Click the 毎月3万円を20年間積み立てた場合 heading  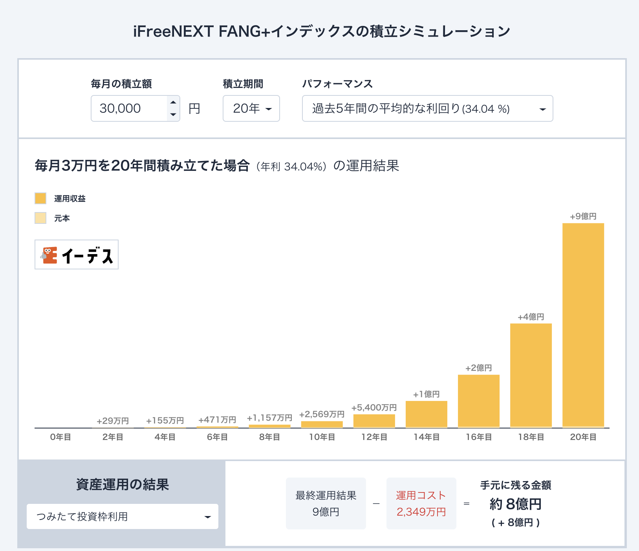click(142, 166)
